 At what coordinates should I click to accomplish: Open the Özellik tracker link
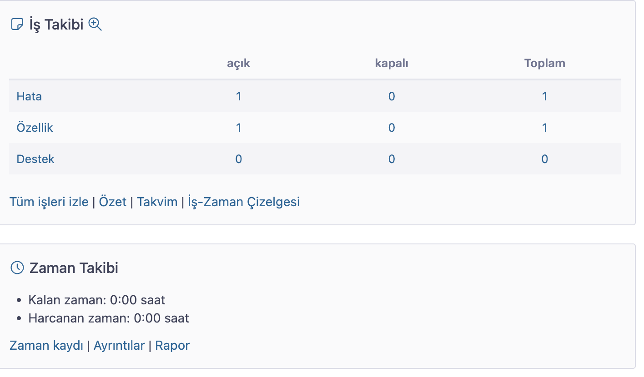pos(35,128)
